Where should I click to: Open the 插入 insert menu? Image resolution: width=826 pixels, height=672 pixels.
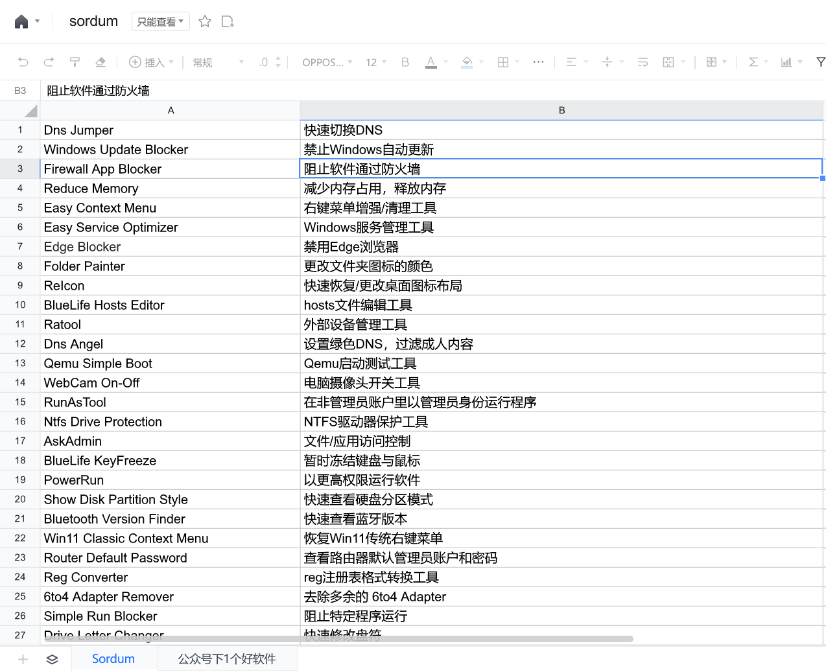click(152, 62)
